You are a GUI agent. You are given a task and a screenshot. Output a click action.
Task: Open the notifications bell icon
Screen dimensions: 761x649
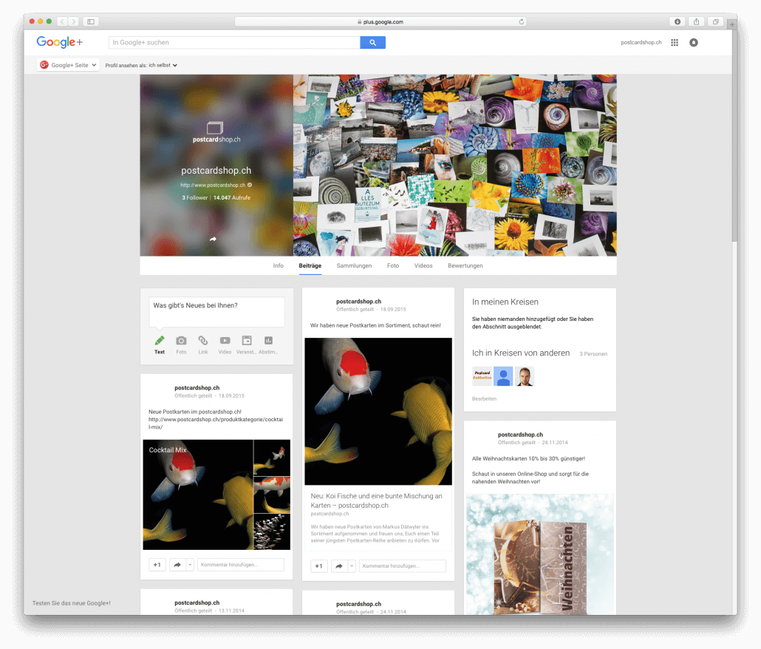click(x=694, y=43)
